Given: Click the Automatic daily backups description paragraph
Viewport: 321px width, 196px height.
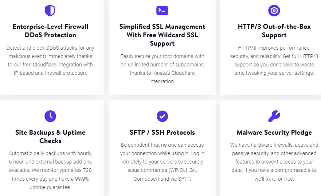Looking at the screenshot, I should [50, 170].
